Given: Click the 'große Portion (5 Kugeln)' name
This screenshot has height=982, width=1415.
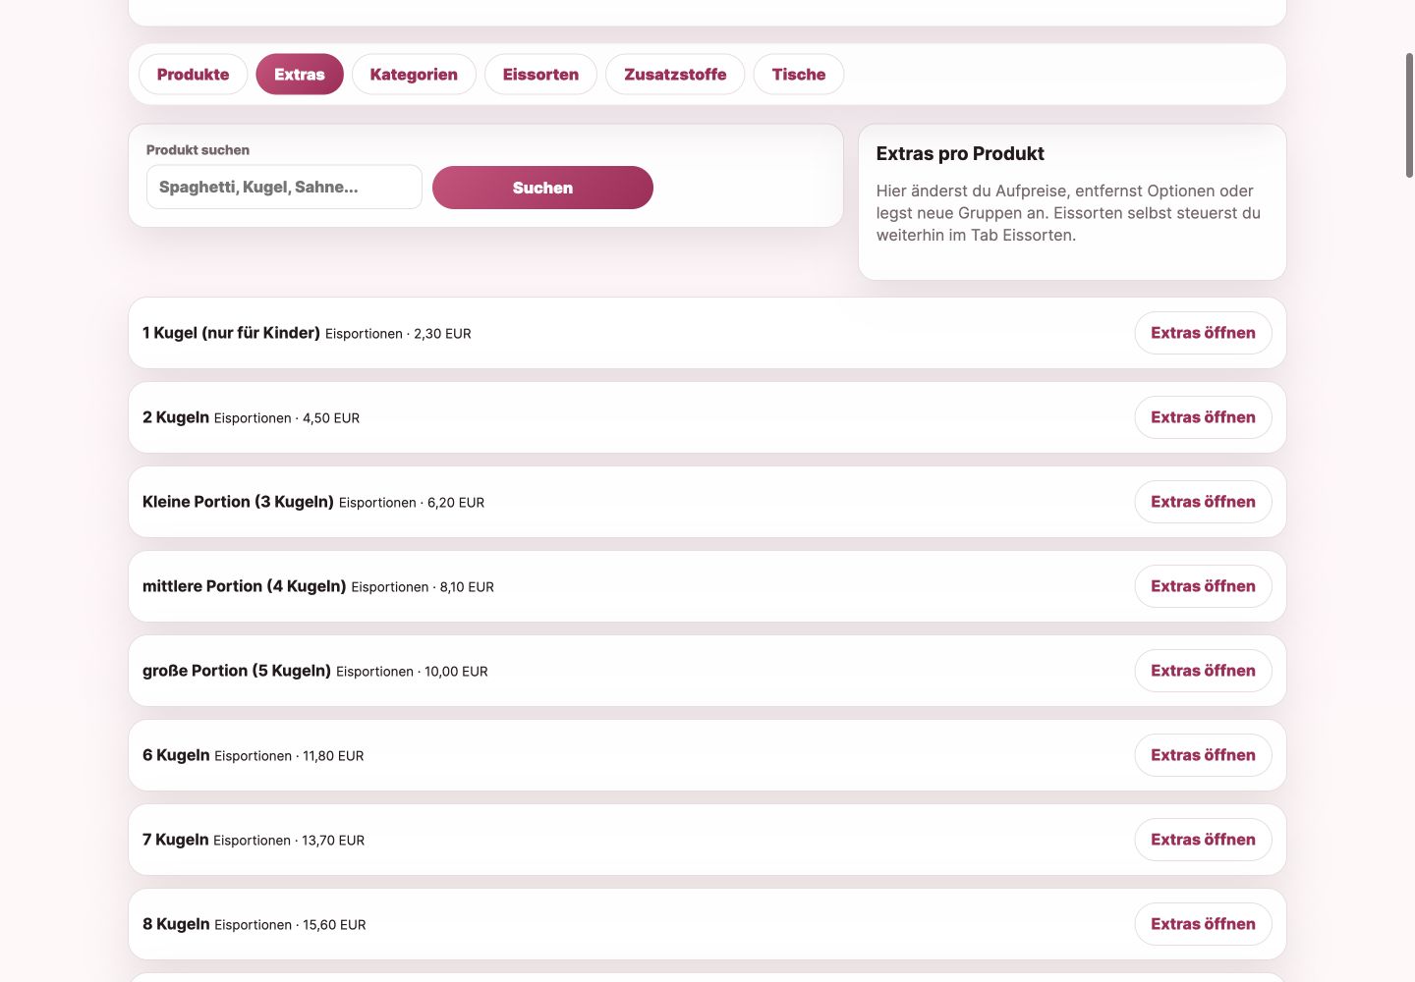Looking at the screenshot, I should pyautogui.click(x=237, y=671).
